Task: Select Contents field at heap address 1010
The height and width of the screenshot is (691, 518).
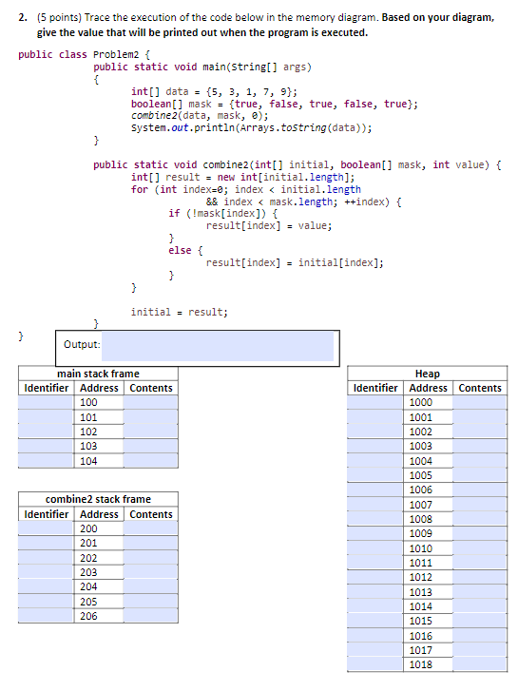Action: coord(480,548)
